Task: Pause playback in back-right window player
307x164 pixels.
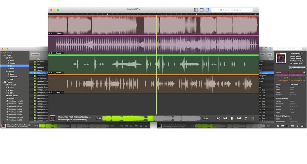Action: pos(288,126)
